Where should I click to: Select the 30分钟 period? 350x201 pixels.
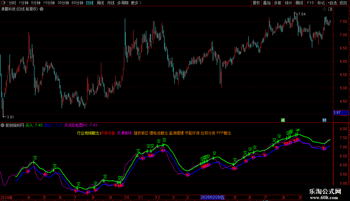63,3
